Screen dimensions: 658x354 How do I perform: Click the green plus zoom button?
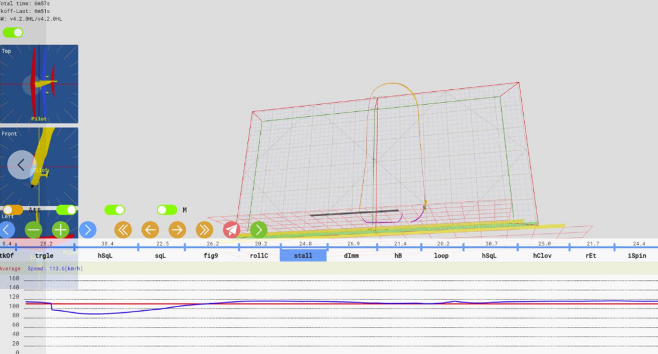pos(60,230)
